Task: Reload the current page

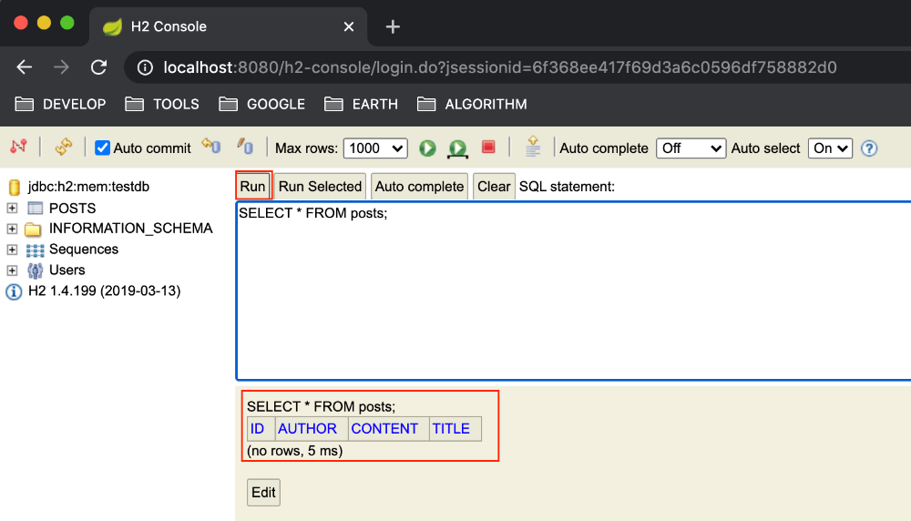Action: 98,67
